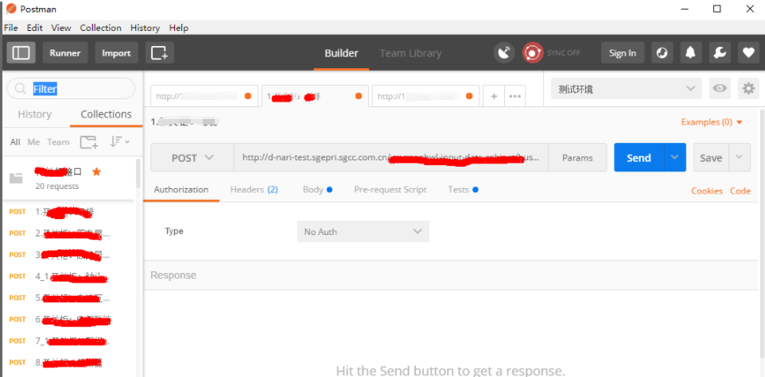The image size is (765, 377).
Task: Click the Sign In button
Action: (x=623, y=52)
